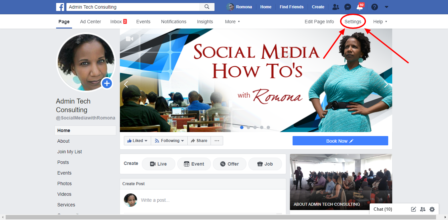Open chat settings gear icon

[432, 209]
